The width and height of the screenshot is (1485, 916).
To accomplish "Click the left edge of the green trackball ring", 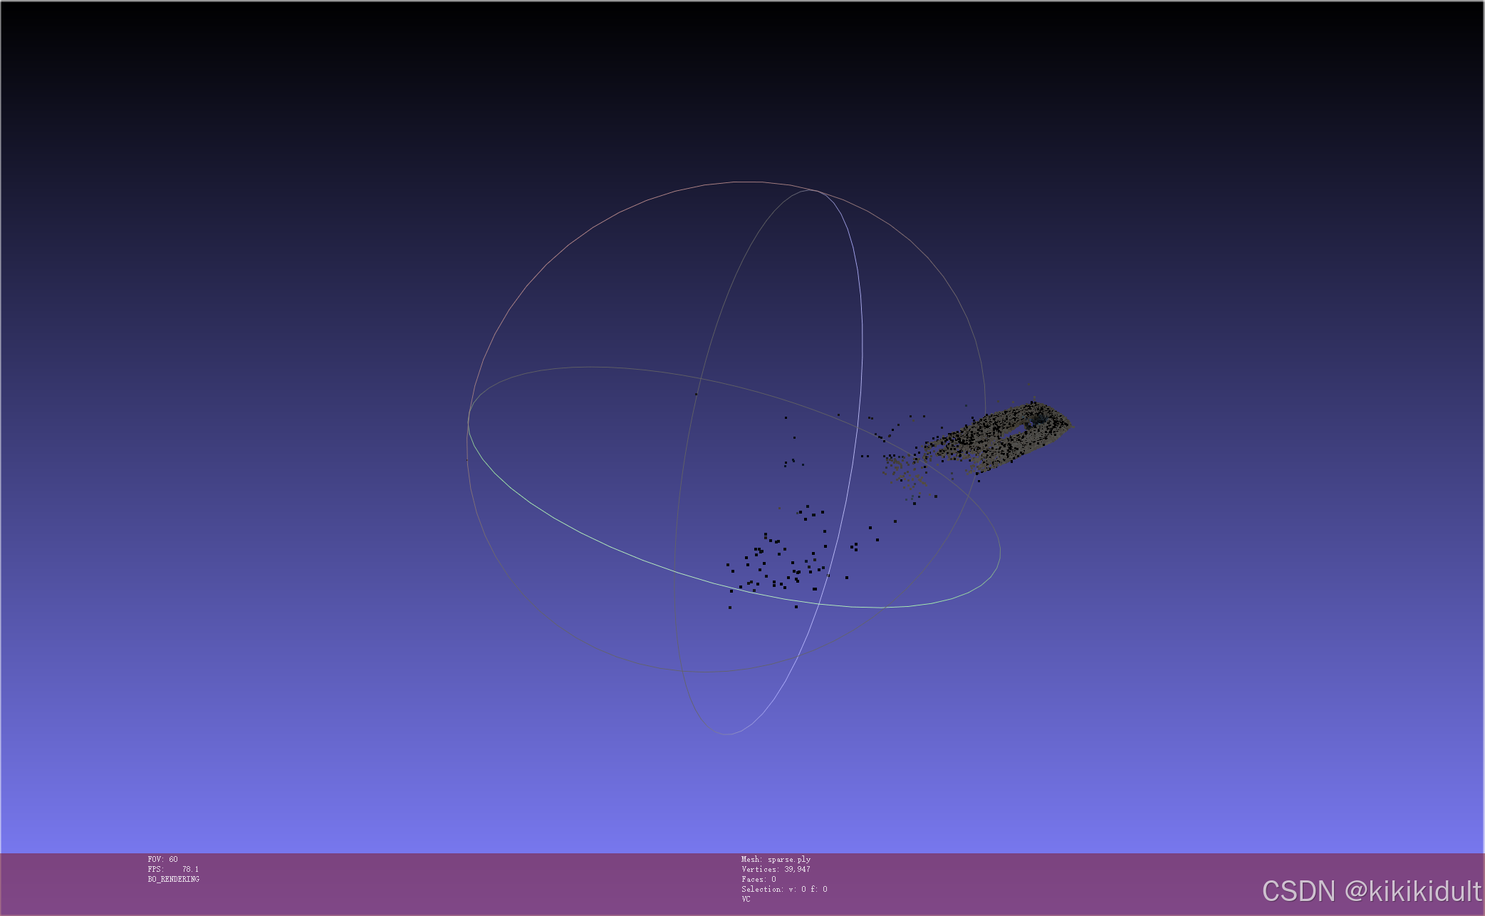I will (x=469, y=423).
